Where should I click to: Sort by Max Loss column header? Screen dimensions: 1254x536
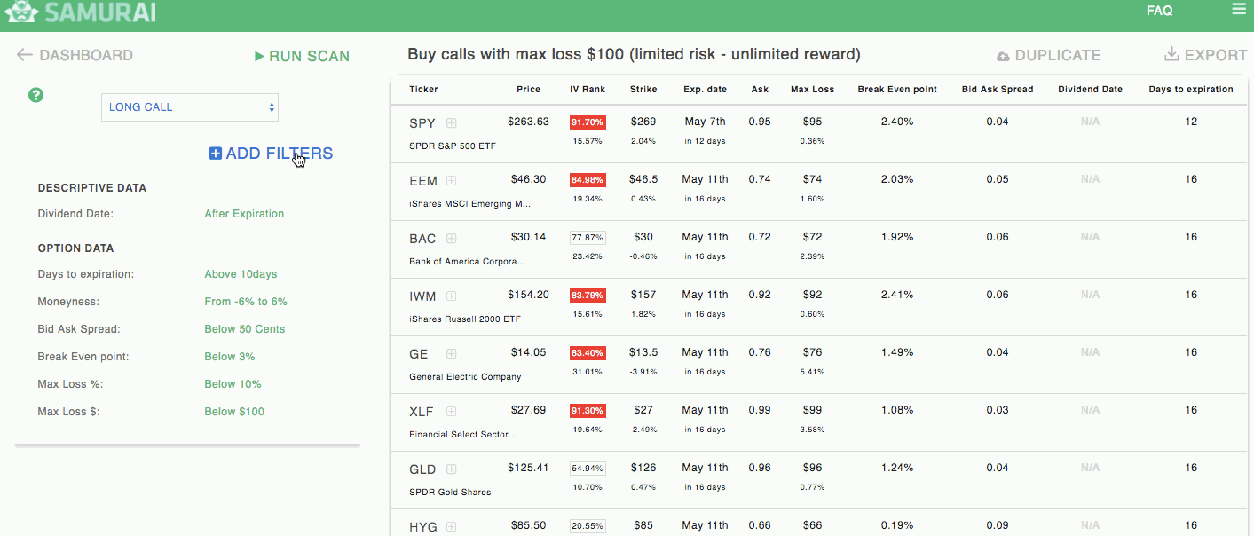click(x=813, y=90)
